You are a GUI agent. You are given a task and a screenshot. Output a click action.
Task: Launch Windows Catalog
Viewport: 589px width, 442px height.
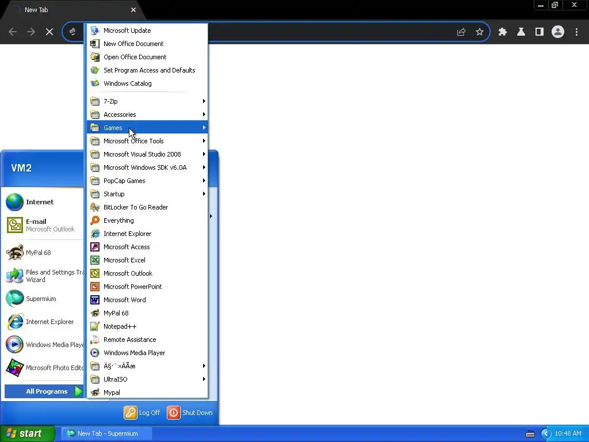click(x=147, y=83)
